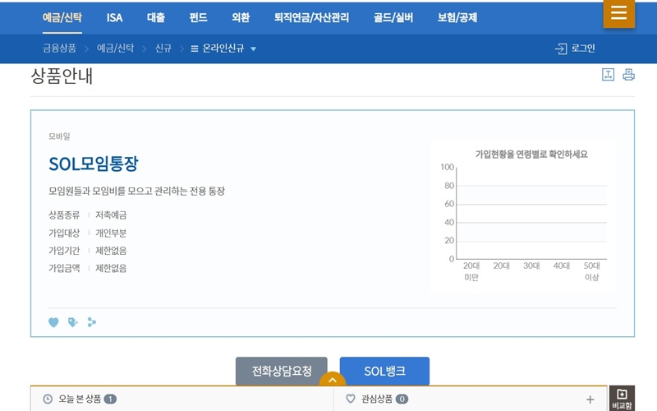Open the 외환 menu
Image resolution: width=657 pixels, height=411 pixels.
click(x=241, y=17)
